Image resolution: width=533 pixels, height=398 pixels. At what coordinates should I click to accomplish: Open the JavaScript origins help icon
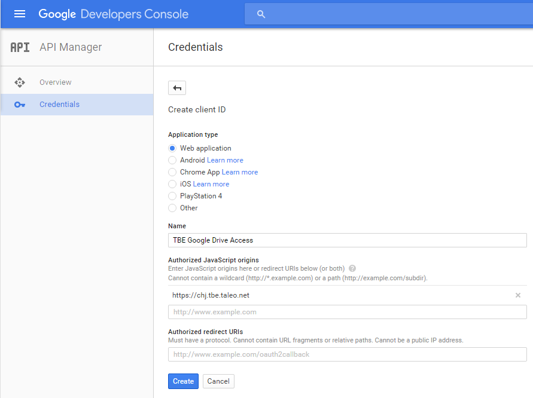352,268
